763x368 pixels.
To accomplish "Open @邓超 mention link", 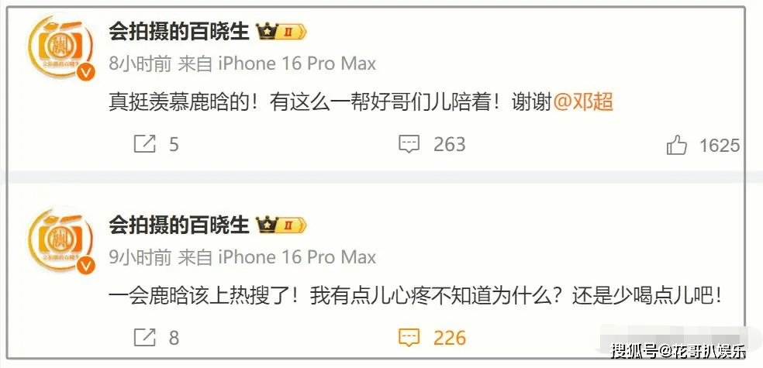I will pos(583,102).
